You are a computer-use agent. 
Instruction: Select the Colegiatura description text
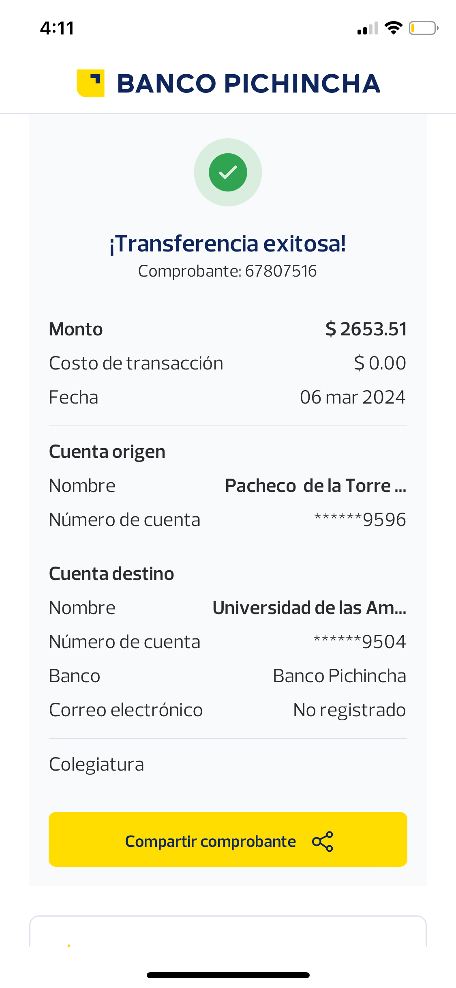(x=96, y=764)
